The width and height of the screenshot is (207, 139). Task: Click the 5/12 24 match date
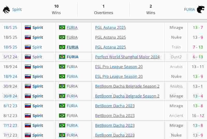click(10, 57)
